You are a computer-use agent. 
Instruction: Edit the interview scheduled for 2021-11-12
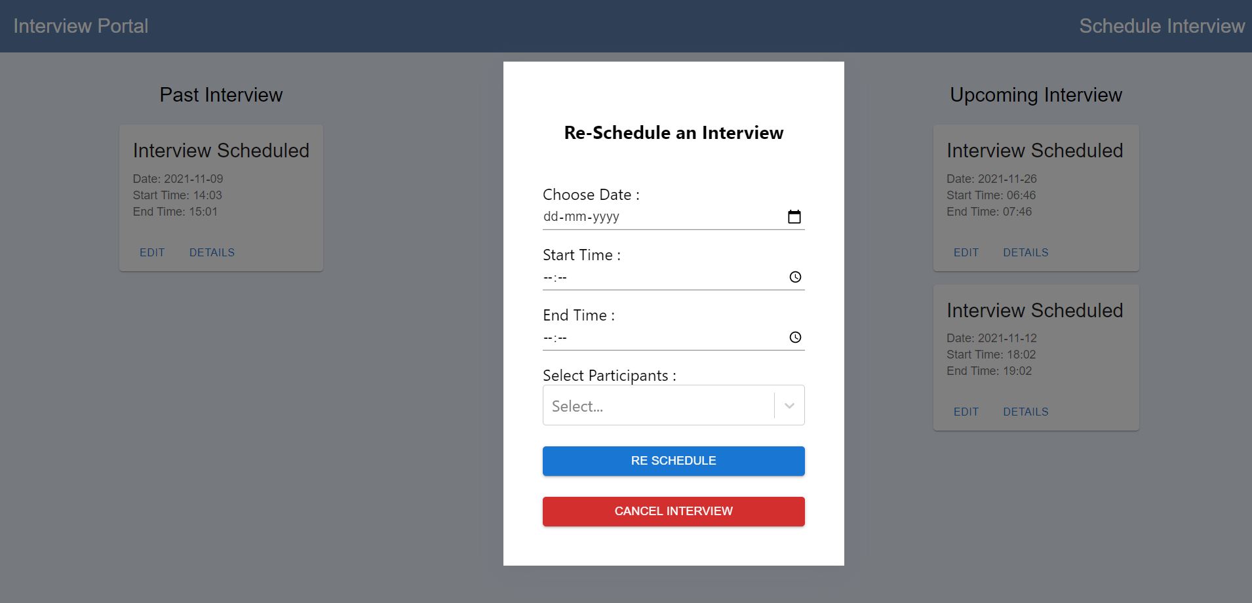966,412
